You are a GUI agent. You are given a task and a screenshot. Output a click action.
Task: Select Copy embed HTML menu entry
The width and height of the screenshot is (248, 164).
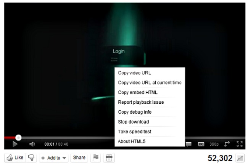click(x=138, y=92)
